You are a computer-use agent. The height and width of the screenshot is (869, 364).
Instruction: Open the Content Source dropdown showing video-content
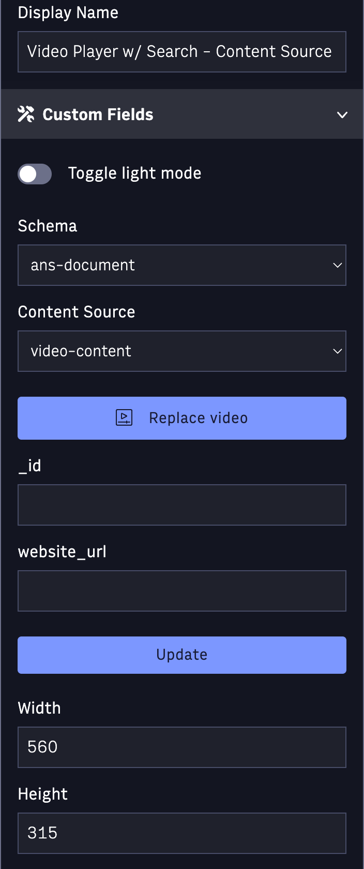point(182,351)
